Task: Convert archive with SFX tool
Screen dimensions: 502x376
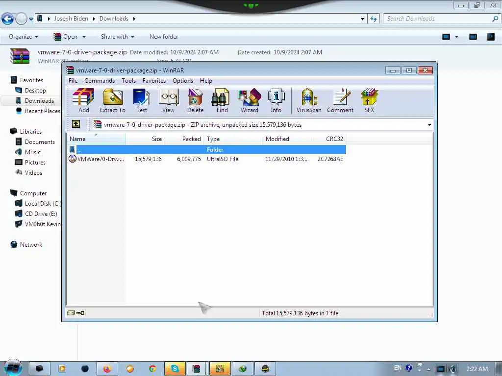Action: 369,100
